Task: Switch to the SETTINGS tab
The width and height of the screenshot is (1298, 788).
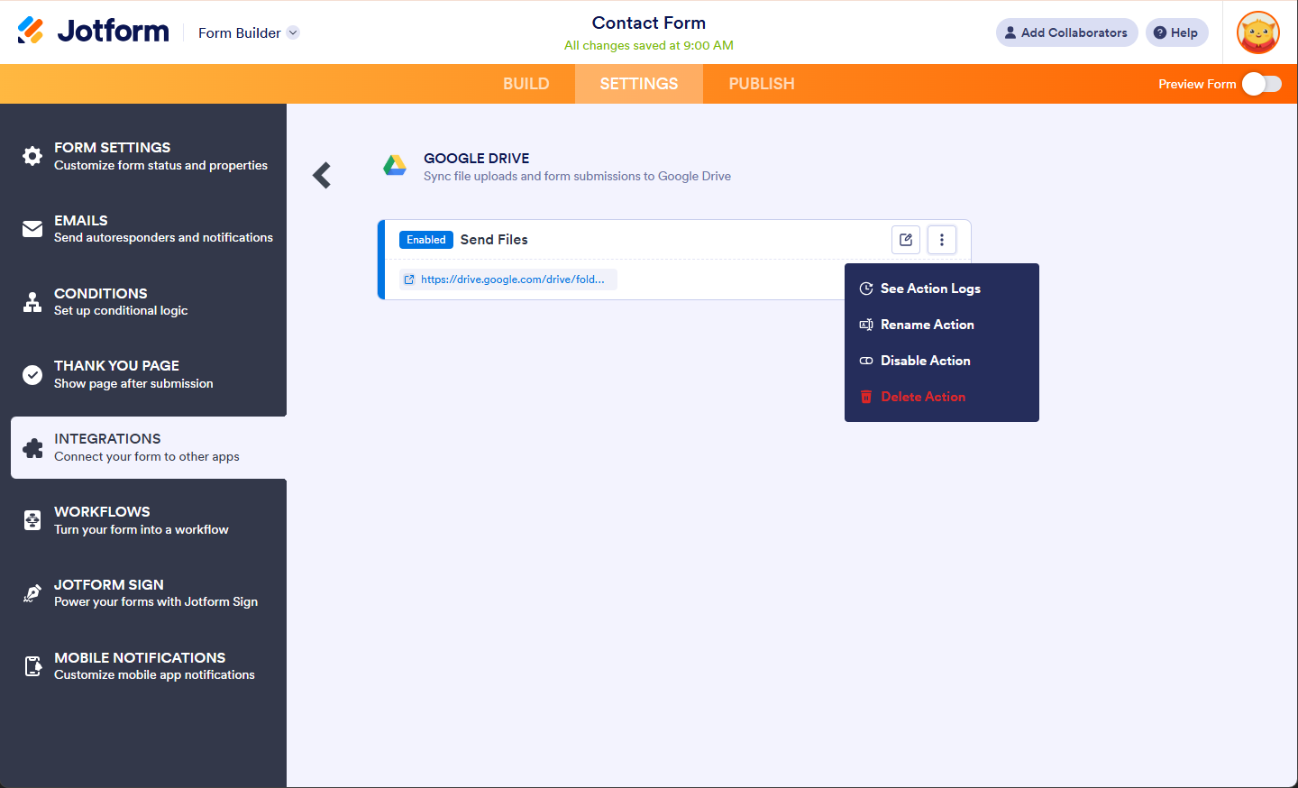Action: (639, 84)
